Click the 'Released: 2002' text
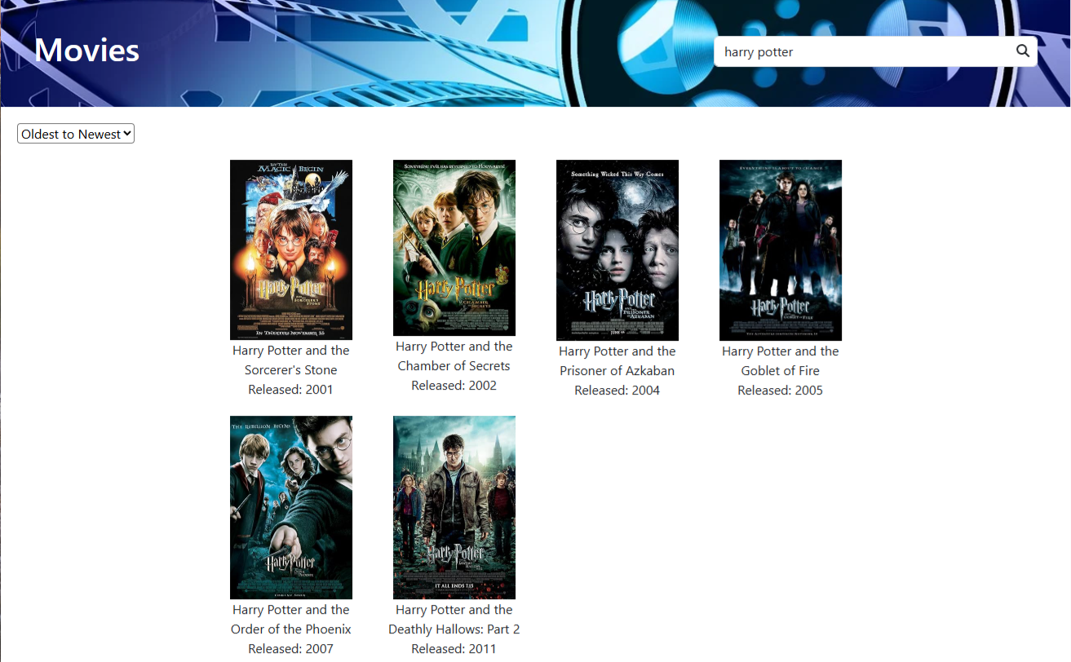 pyautogui.click(x=454, y=386)
